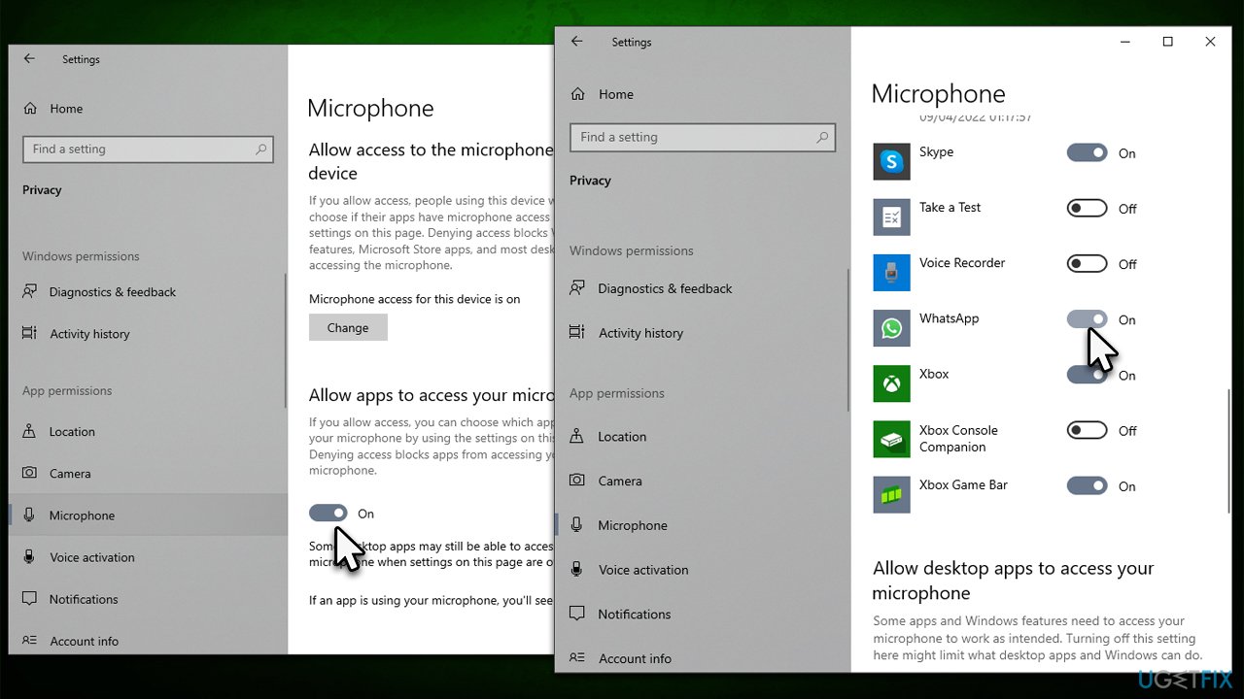Image resolution: width=1244 pixels, height=699 pixels.
Task: Open Notifications permission settings
Action: (633, 614)
